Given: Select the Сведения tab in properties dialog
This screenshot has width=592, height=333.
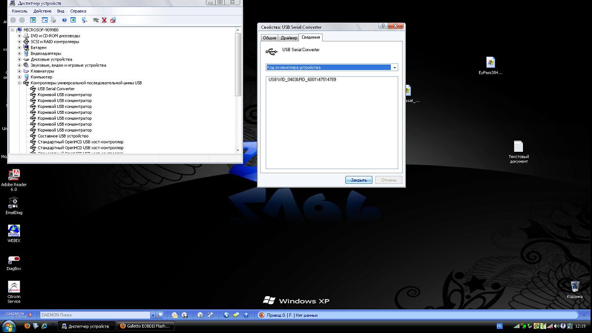Looking at the screenshot, I should (311, 37).
